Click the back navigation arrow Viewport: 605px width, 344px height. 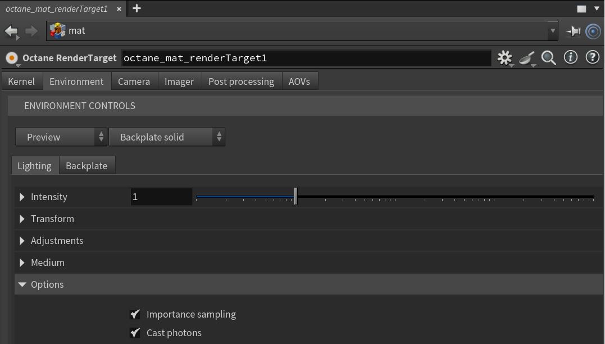pos(11,31)
